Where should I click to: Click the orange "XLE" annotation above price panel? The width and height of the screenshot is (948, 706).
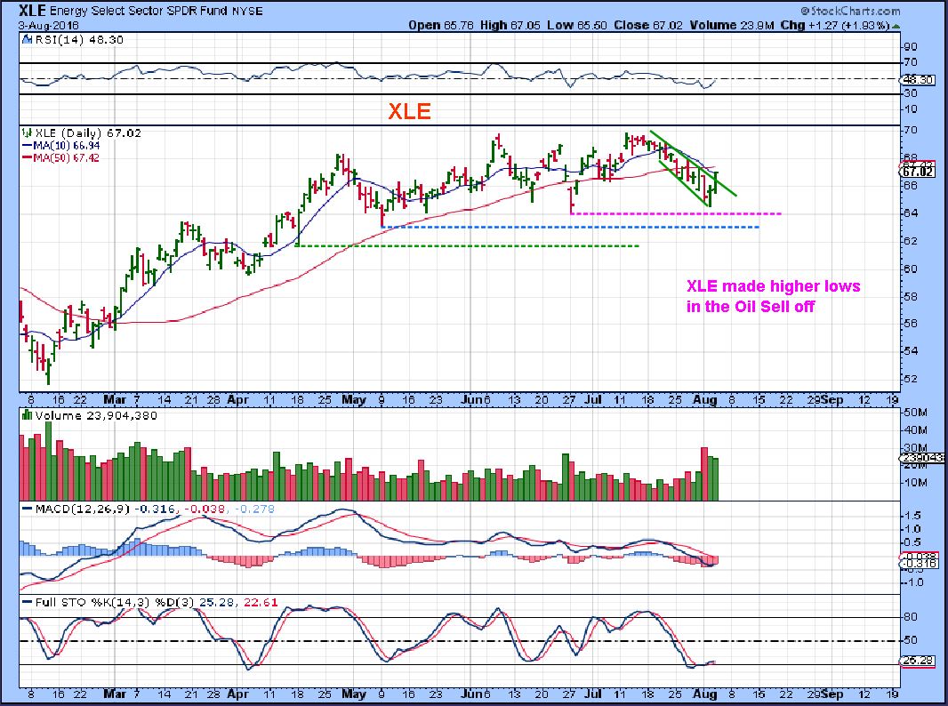[409, 111]
